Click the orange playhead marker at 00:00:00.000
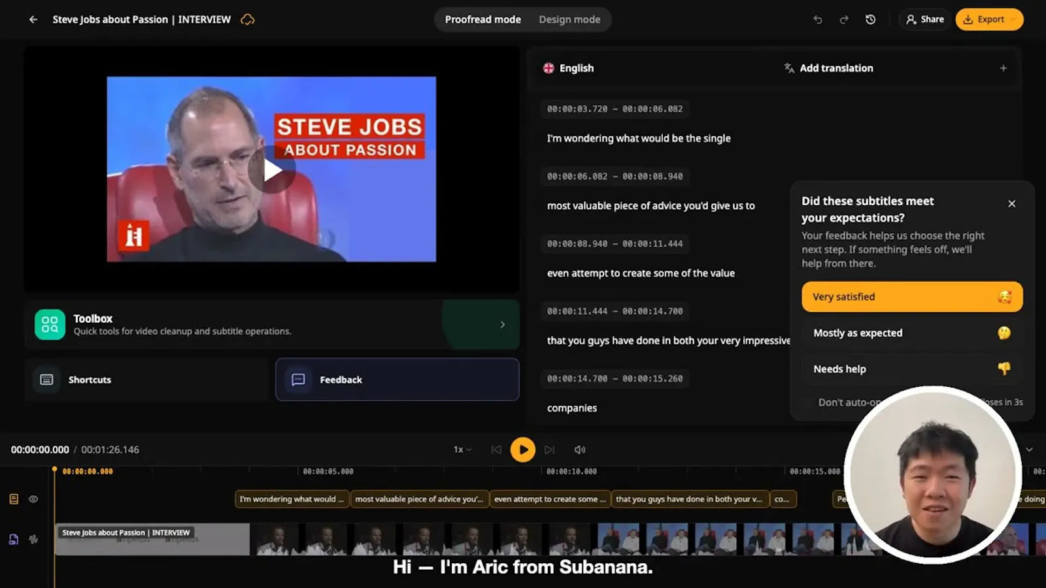Image resolution: width=1046 pixels, height=588 pixels. point(54,470)
